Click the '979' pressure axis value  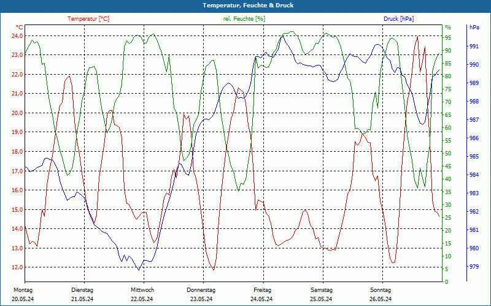tap(474, 267)
